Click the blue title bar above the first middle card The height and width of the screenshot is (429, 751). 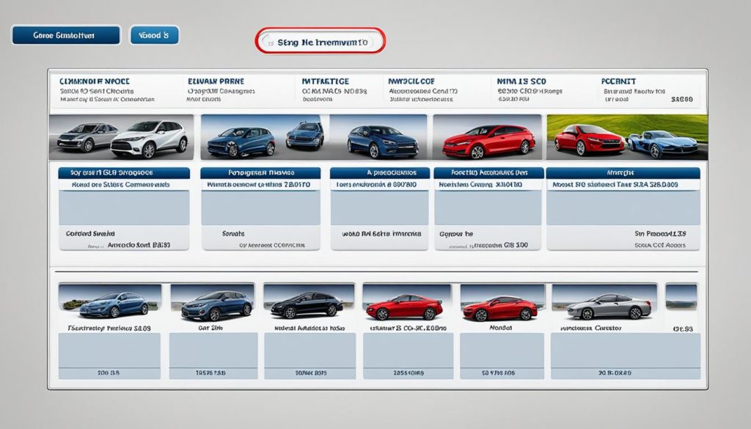pos(123,174)
